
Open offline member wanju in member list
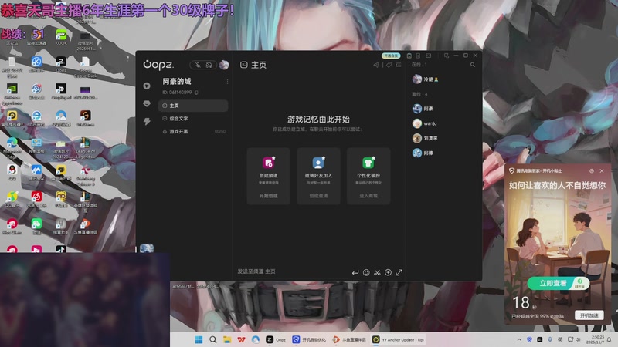[424, 123]
